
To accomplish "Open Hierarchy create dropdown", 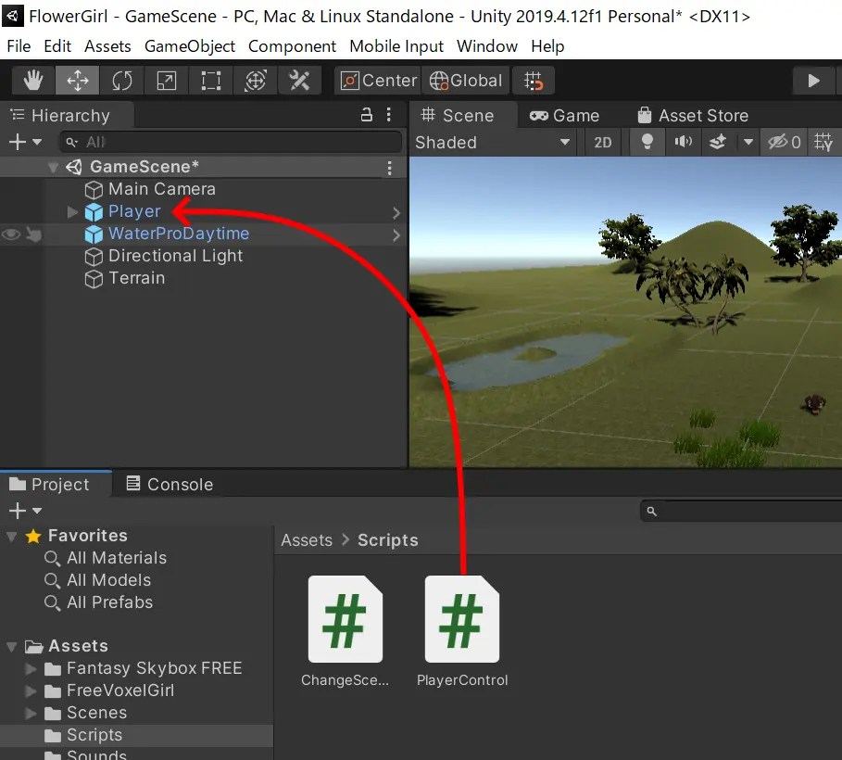I will tap(25, 142).
